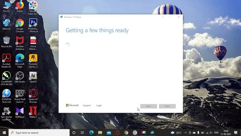241x136 pixels.
Task: Open the volume control in tray
Action: tap(211, 133)
